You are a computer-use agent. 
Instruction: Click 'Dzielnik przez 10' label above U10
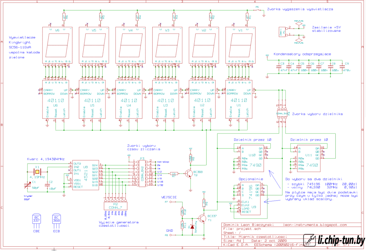click(x=253, y=140)
